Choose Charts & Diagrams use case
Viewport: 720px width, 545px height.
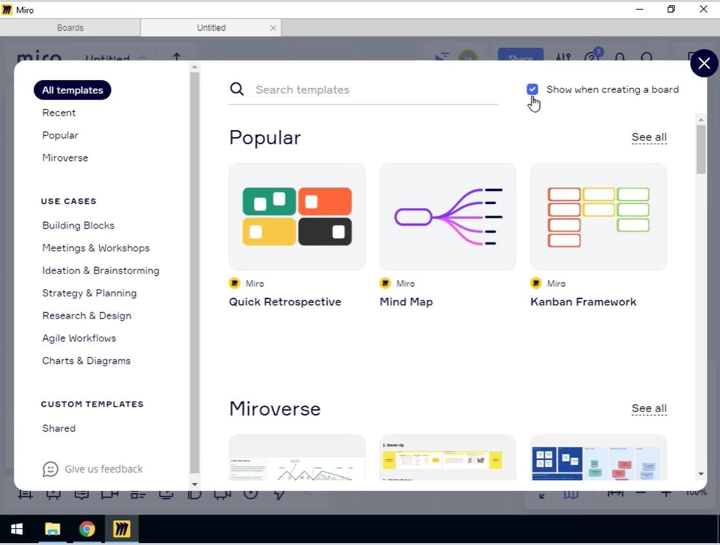[87, 360]
